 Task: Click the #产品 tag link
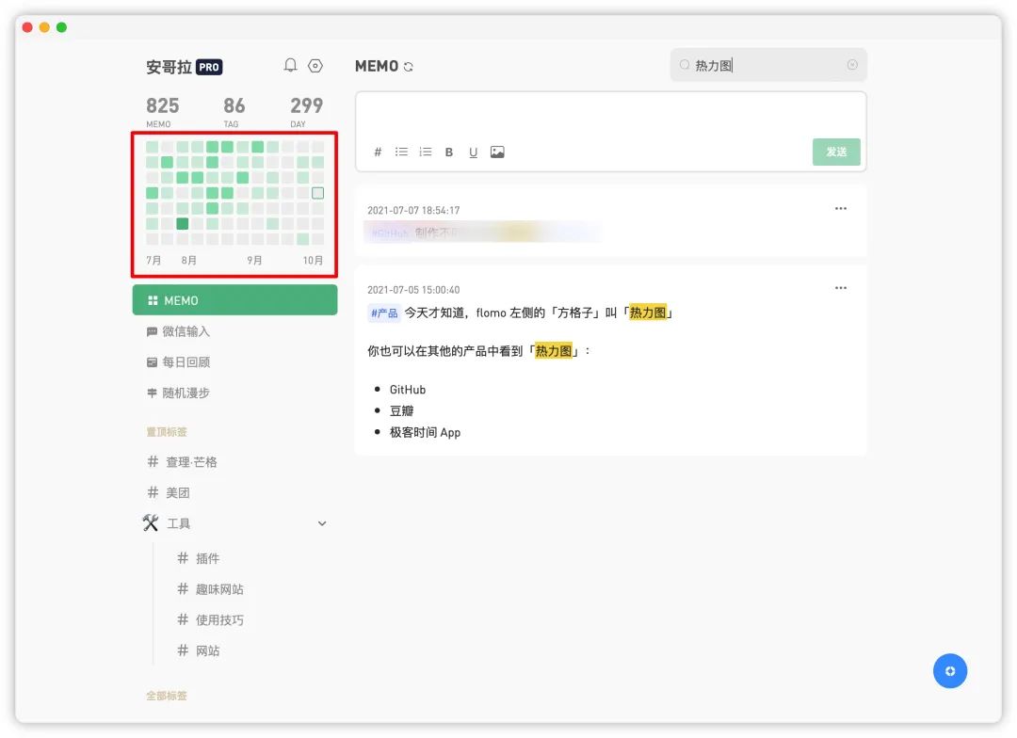[384, 313]
